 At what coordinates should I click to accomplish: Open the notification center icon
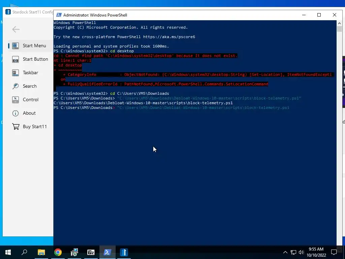334,252
